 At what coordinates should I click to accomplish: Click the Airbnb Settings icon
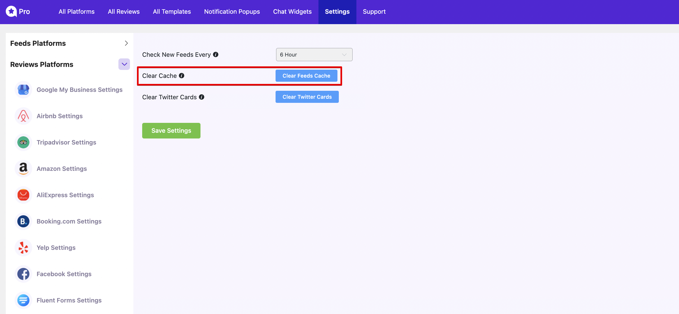coord(23,116)
